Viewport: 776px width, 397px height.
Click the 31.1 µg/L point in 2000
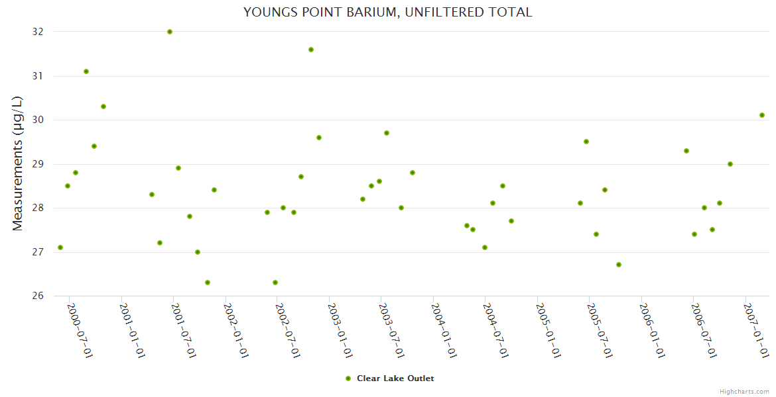[x=86, y=71]
